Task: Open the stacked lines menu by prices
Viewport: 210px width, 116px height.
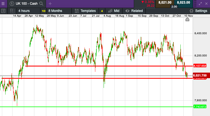Action: pos(195,4)
